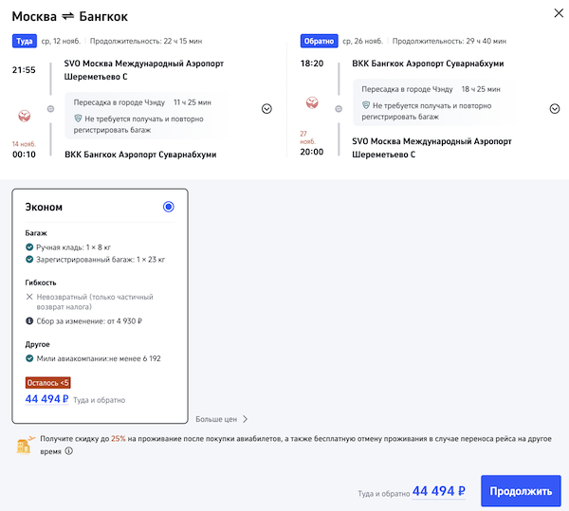
Task: Open the info tooltip after the promo text
Action: tap(69, 452)
